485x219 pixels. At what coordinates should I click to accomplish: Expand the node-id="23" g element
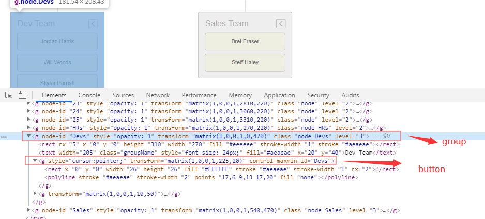(x=29, y=103)
